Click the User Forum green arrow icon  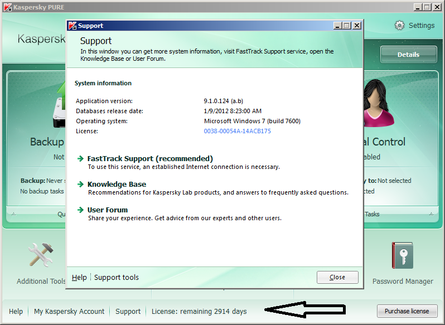tap(81, 210)
